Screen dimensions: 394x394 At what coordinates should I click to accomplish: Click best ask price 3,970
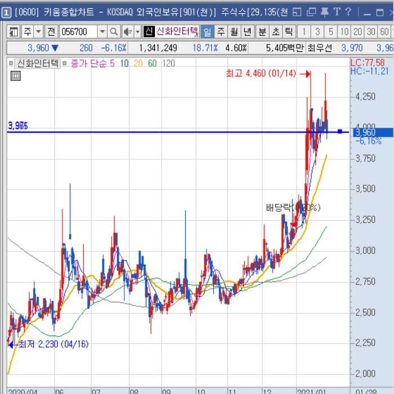click(352, 48)
